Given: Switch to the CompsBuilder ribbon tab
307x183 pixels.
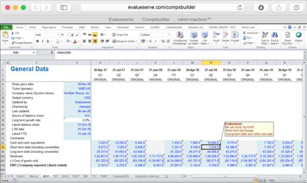Looking at the screenshot, I should coord(174,27).
